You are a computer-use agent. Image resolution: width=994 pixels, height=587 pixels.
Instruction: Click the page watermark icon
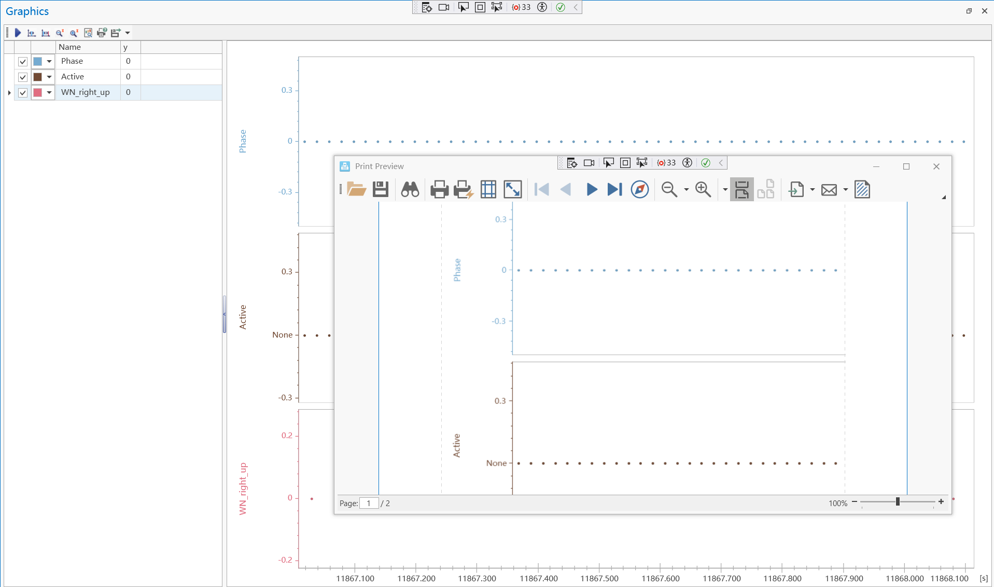862,189
